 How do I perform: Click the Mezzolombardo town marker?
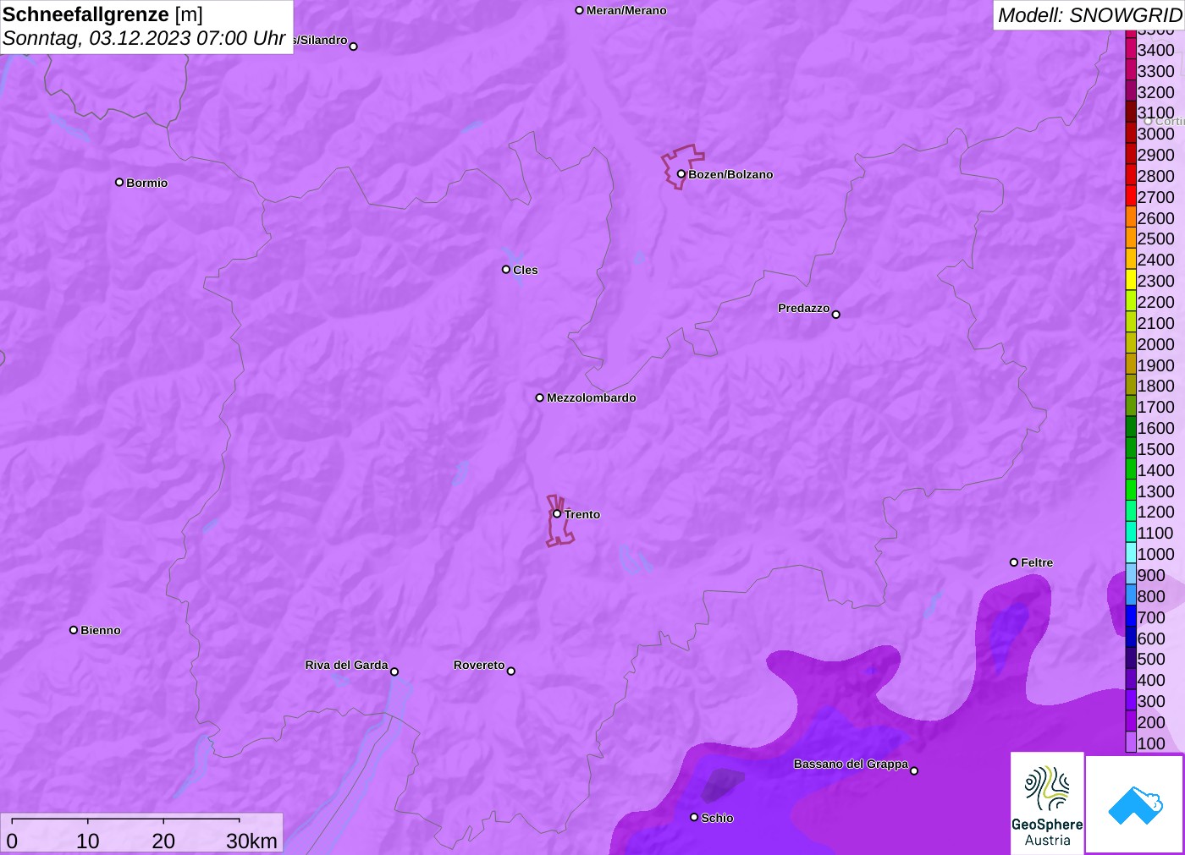click(x=539, y=397)
